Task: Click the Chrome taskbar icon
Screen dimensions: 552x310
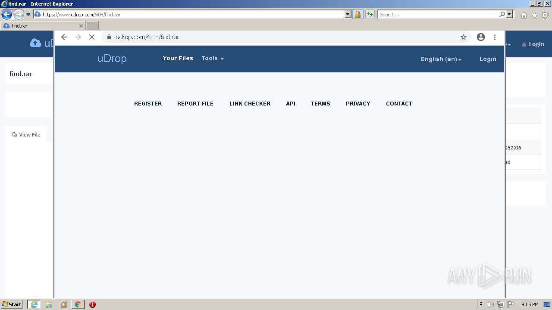Action: point(78,304)
